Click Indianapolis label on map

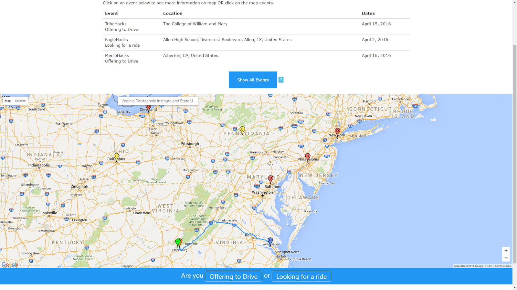[39, 165]
